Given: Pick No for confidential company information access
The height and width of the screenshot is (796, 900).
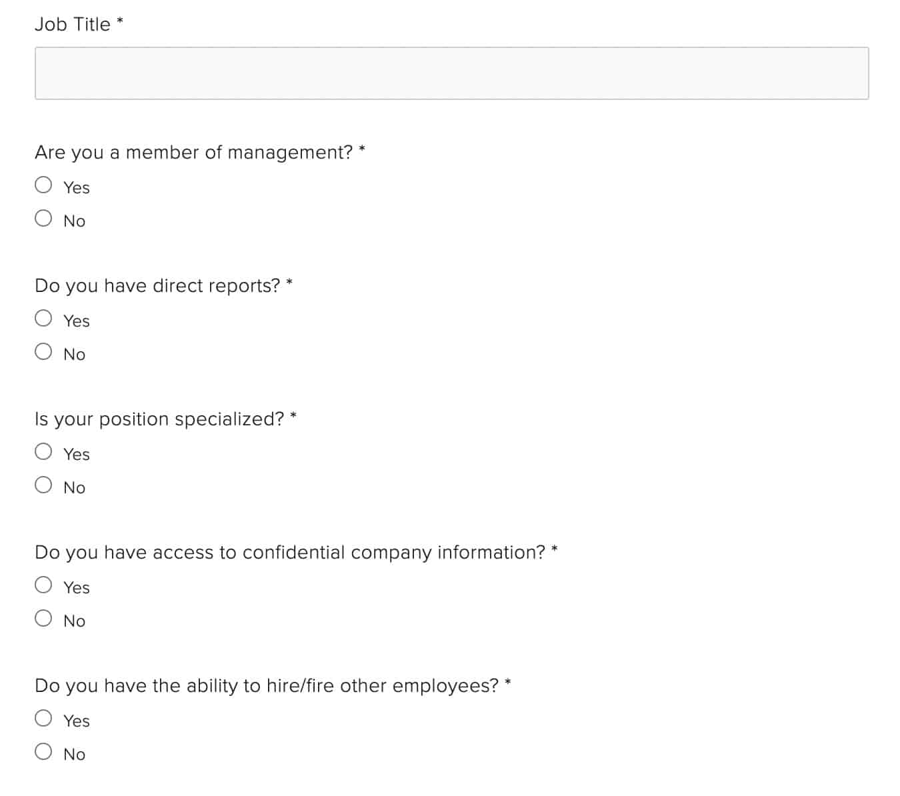Looking at the screenshot, I should (43, 619).
